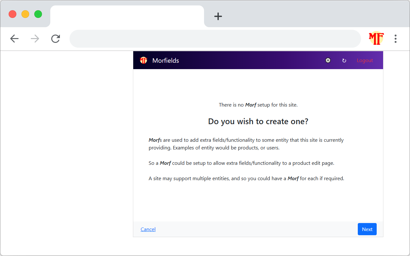The image size is (410, 256).
Task: Click the browser forward arrow
Action: click(35, 39)
